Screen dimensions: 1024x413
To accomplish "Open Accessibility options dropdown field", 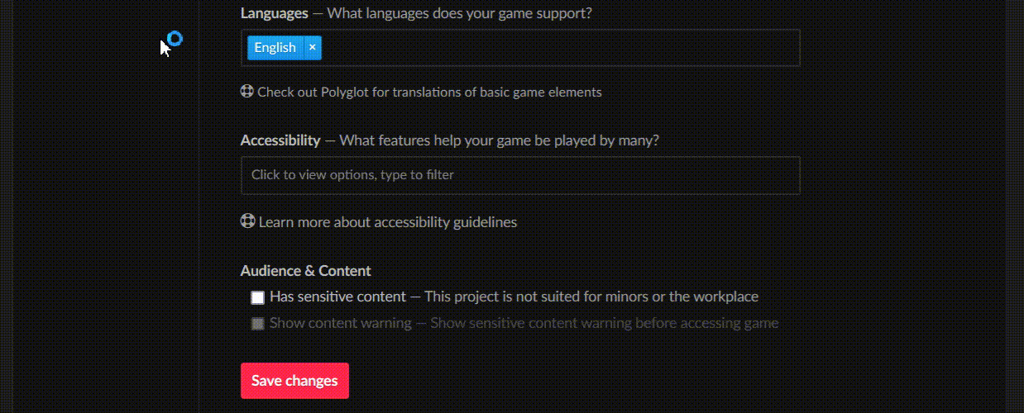I will (x=520, y=175).
